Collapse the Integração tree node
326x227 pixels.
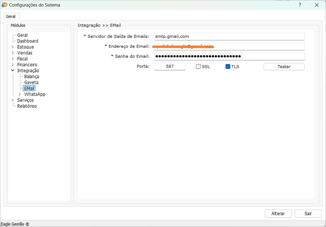pos(13,70)
